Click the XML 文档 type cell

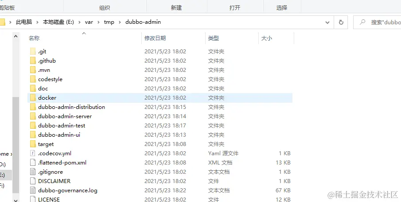tap(220, 162)
